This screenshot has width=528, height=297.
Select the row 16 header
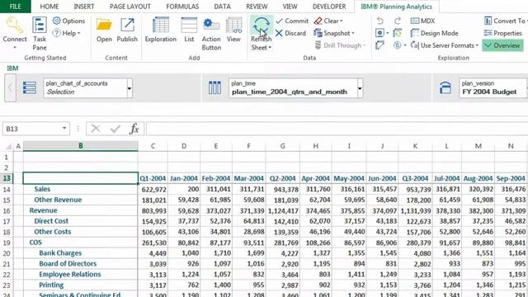(x=7, y=211)
